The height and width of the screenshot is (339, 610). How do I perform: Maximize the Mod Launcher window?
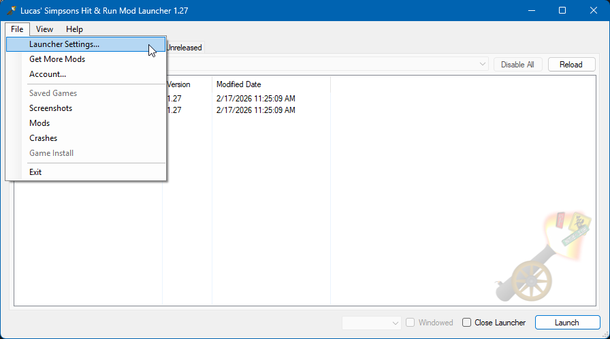pyautogui.click(x=562, y=10)
